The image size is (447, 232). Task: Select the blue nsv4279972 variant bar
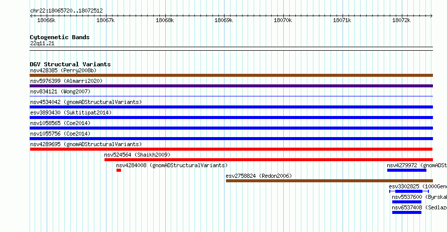[x=406, y=170]
